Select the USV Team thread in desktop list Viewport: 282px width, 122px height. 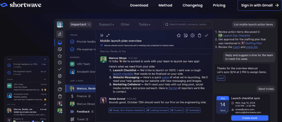80,64
